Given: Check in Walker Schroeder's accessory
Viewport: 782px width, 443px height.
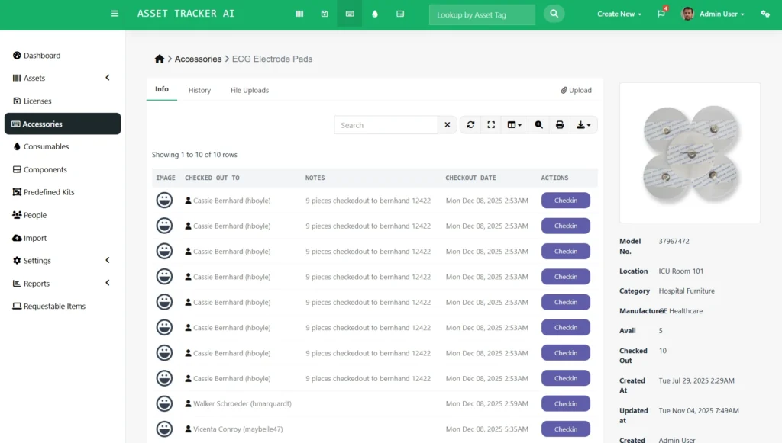Looking at the screenshot, I should tap(565, 403).
